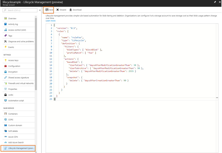Click the sidebar scroll up arrow
Screen dimensions: 222x153
36,17
